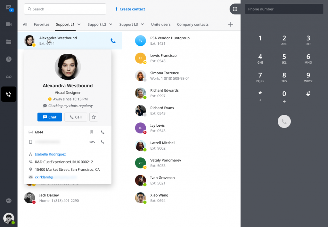This screenshot has height=227, width=328.
Task: Click your own avatar to change presence status
Action: coord(9,218)
